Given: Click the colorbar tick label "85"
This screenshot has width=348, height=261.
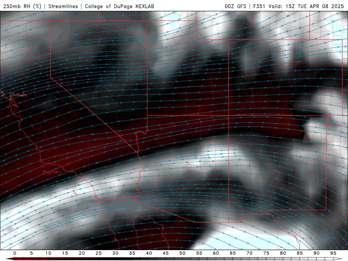Looking at the screenshot, I should [300, 253].
